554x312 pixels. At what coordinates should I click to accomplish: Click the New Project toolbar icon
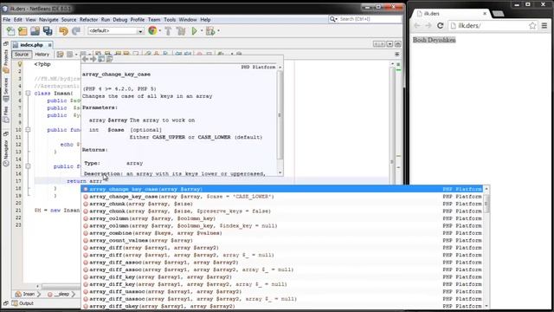[23, 31]
